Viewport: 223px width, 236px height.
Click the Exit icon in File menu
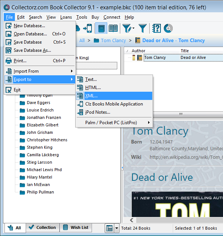(9, 90)
